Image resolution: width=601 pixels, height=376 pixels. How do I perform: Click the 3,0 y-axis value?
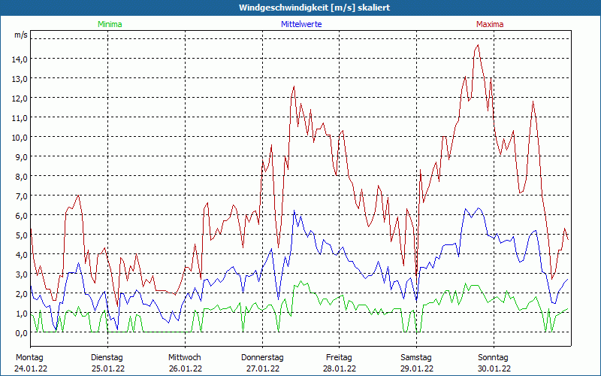coord(21,274)
